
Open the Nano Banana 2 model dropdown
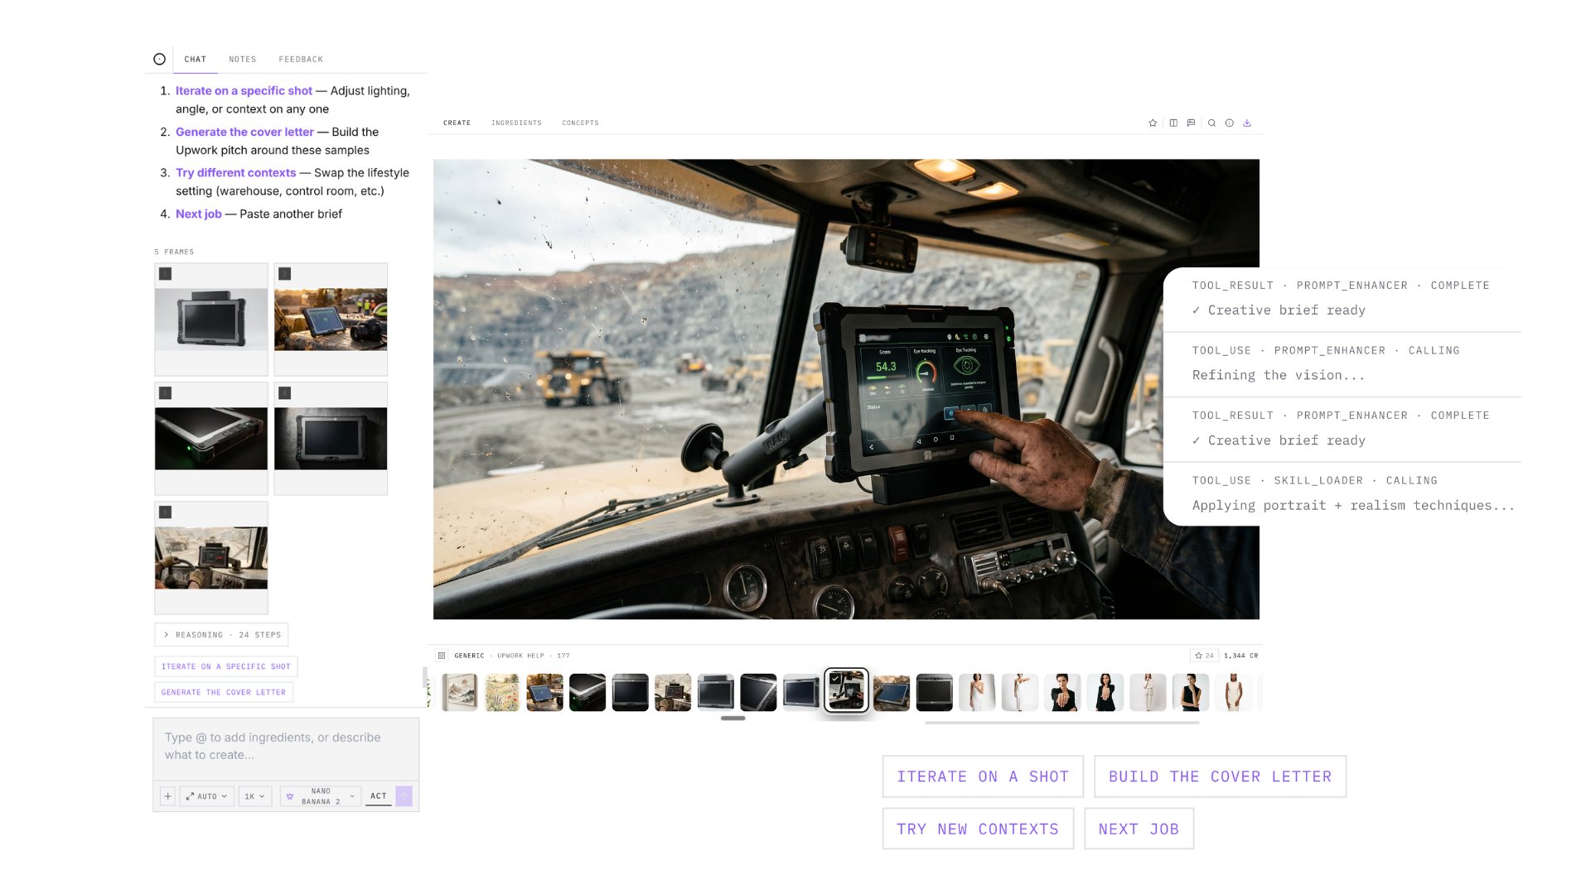[x=321, y=796]
